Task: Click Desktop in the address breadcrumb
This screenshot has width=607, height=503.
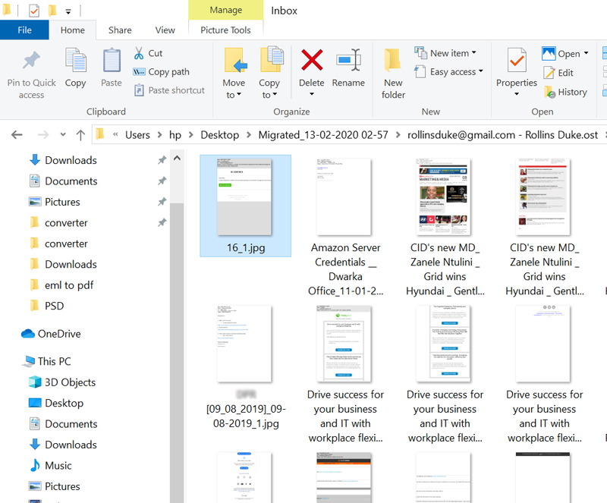Action: click(x=219, y=135)
